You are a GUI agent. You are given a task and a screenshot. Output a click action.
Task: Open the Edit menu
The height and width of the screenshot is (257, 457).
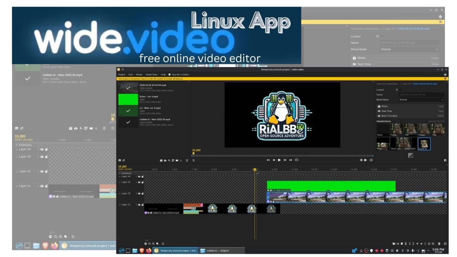pos(131,75)
